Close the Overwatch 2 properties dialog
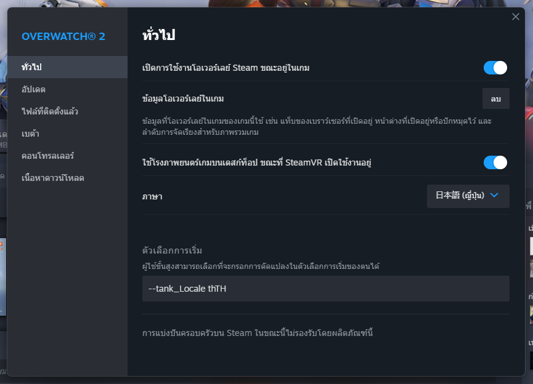Image resolution: width=533 pixels, height=384 pixels. pyautogui.click(x=515, y=17)
